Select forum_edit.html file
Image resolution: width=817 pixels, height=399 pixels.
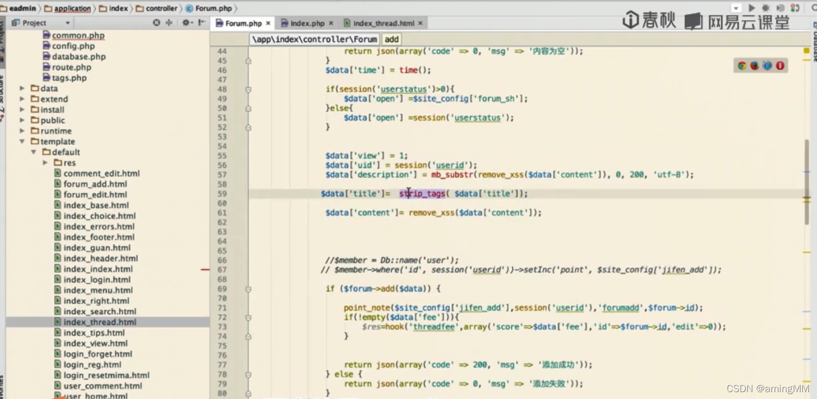coord(91,194)
